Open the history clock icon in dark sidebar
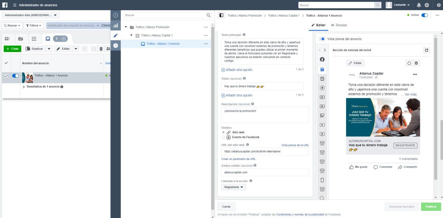The image size is (443, 218). (116, 45)
